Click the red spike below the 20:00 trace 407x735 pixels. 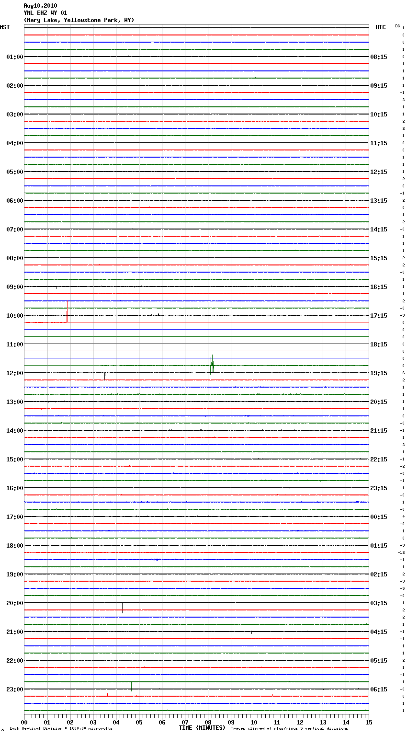(123, 609)
